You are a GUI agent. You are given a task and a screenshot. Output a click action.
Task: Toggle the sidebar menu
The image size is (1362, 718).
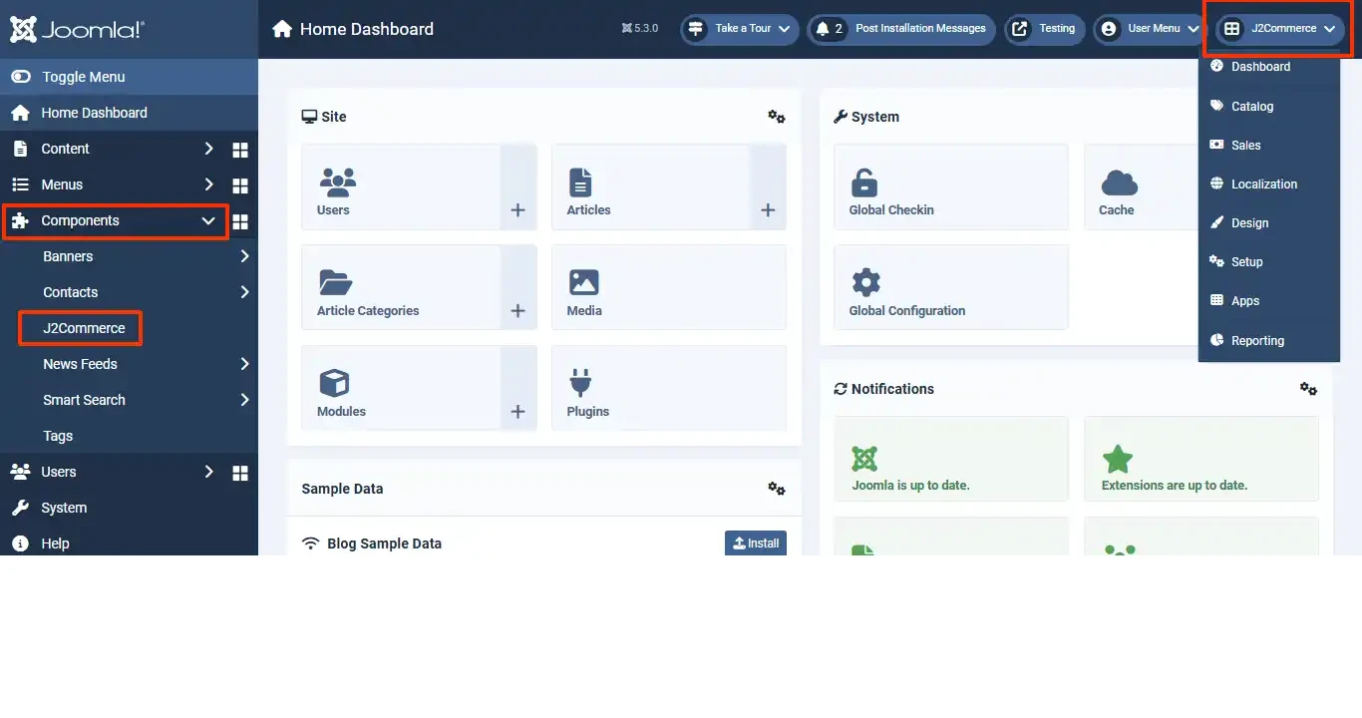tap(129, 77)
